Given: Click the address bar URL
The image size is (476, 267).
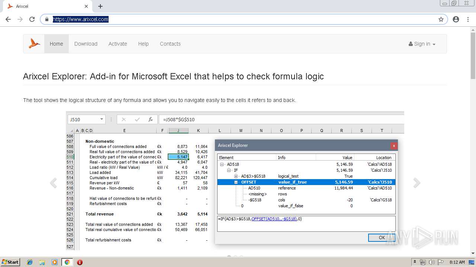Looking at the screenshot, I should (x=81, y=19).
